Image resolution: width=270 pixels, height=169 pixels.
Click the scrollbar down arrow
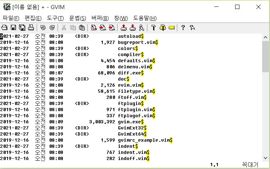(265, 158)
